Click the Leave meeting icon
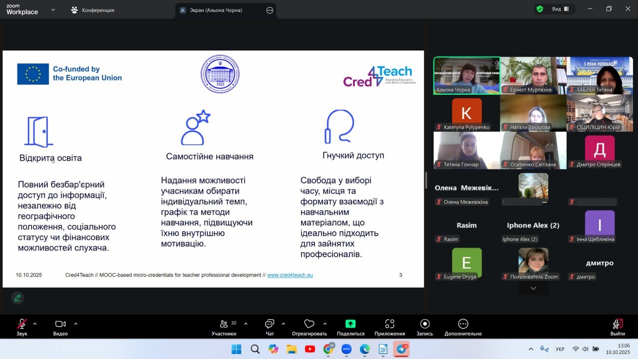The height and width of the screenshot is (359, 638). coord(617,324)
